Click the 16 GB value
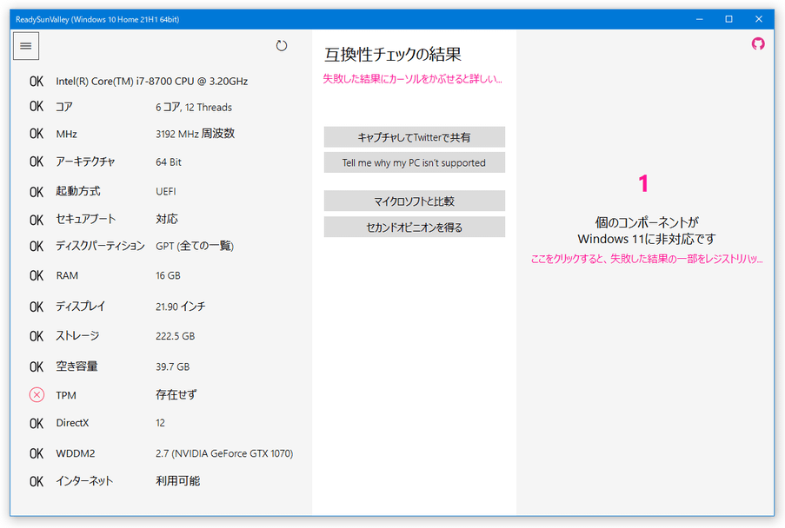This screenshot has width=785, height=528. tap(169, 275)
